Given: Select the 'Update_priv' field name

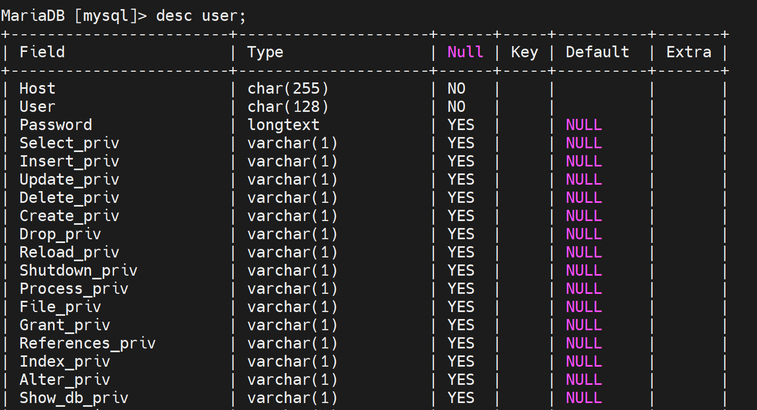Looking at the screenshot, I should (x=69, y=179).
